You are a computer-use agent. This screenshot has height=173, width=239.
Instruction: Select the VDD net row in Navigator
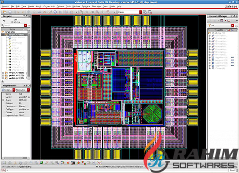pyautogui.click(x=14, y=40)
